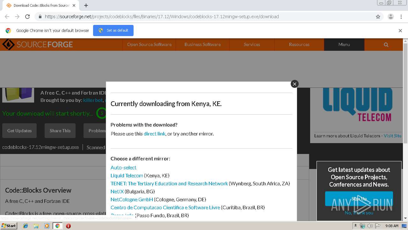Select the NetCologne GmbH mirror
This screenshot has width=408, height=230.
(132, 199)
